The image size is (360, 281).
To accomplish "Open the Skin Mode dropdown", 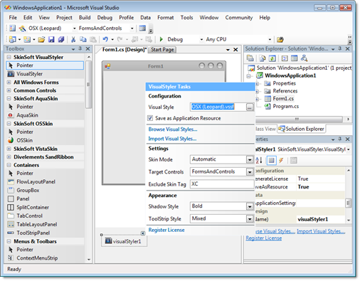I will tap(250, 159).
